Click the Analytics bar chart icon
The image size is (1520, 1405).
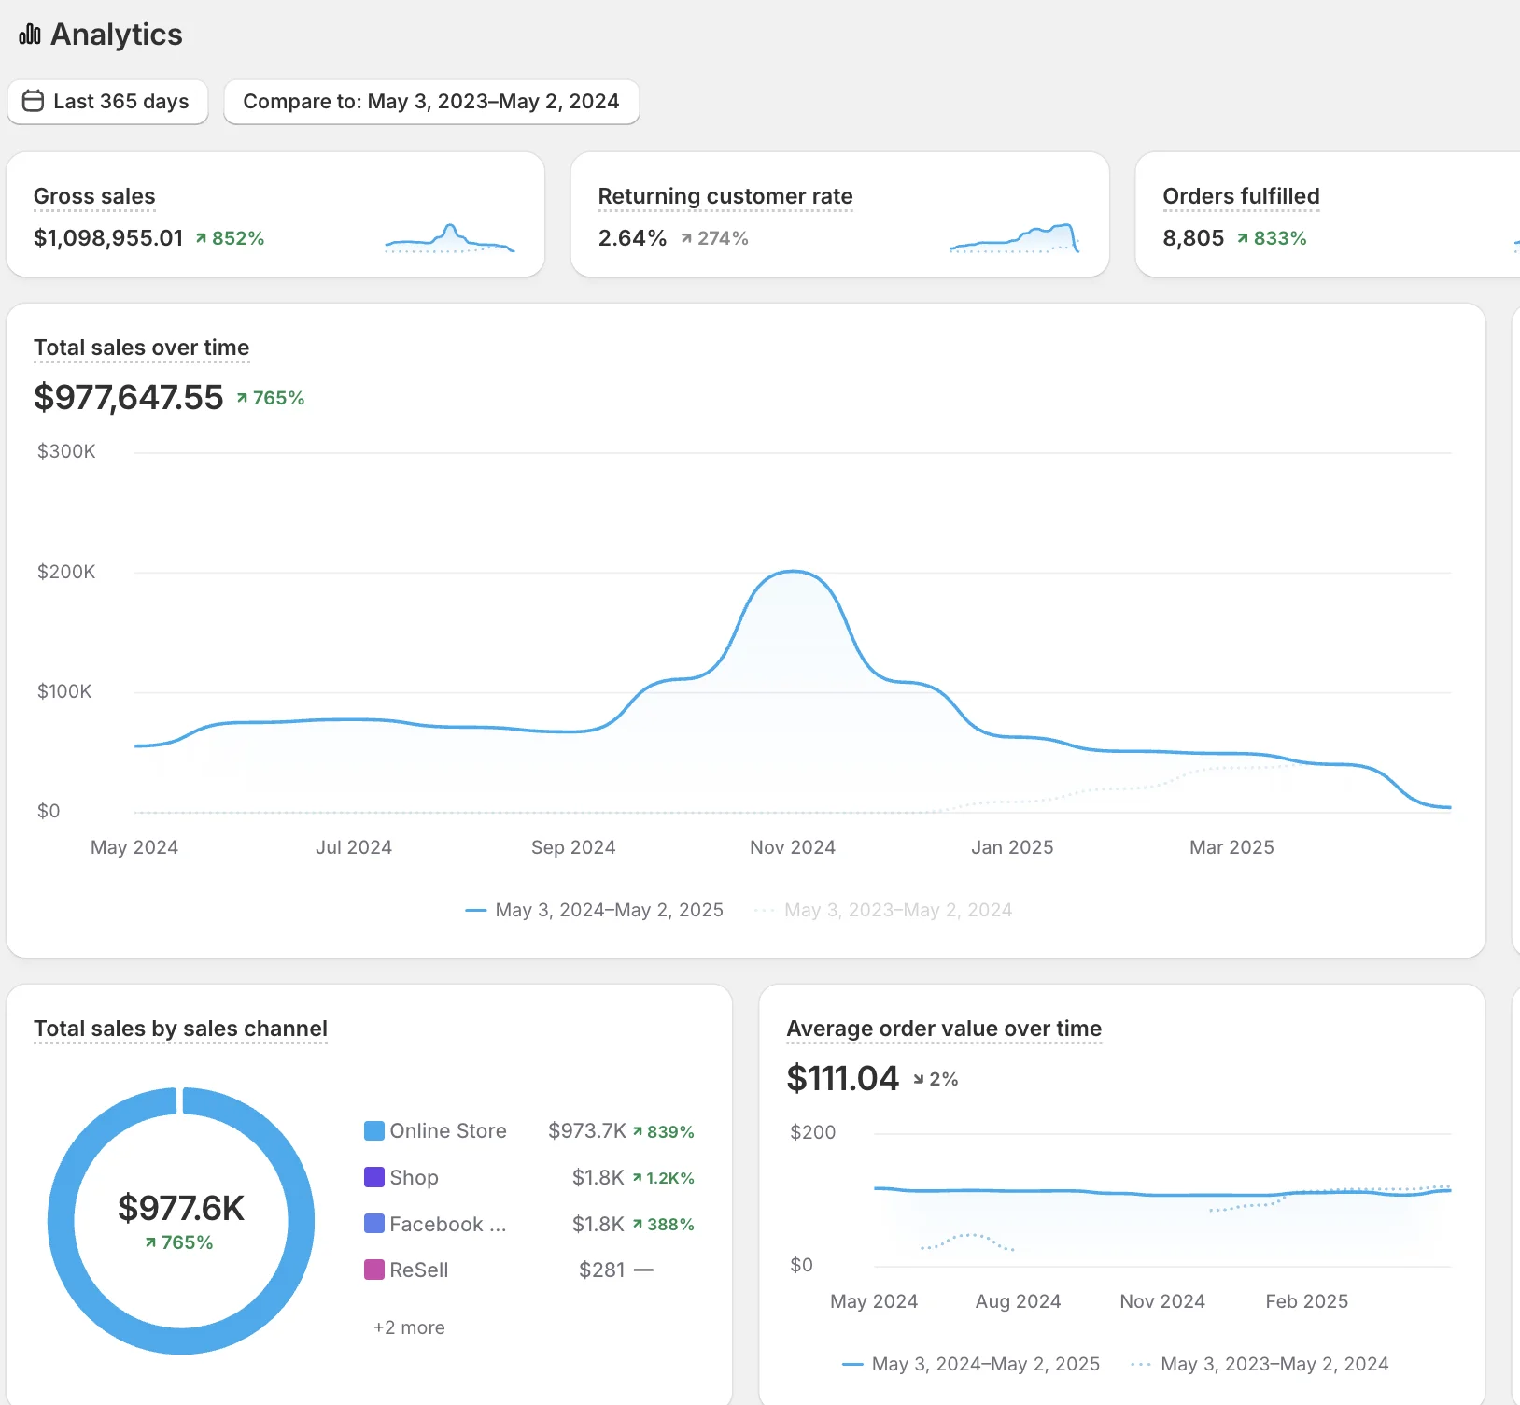click(x=30, y=35)
